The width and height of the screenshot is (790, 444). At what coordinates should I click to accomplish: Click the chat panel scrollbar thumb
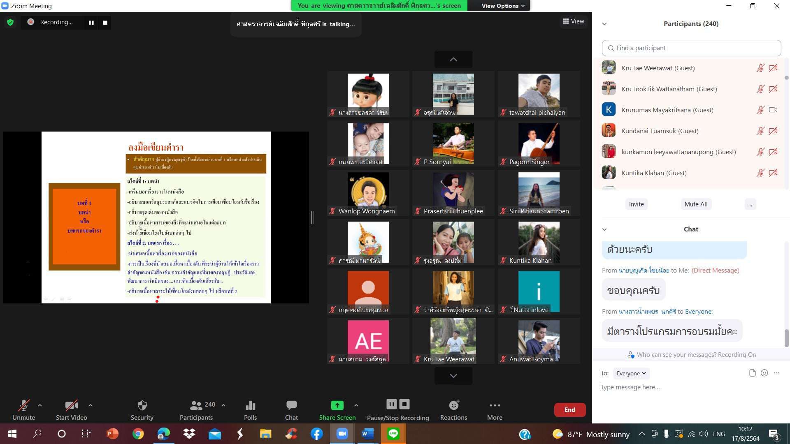(x=786, y=338)
